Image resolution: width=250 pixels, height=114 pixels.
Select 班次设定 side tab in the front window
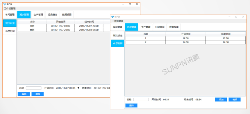(x=117, y=35)
